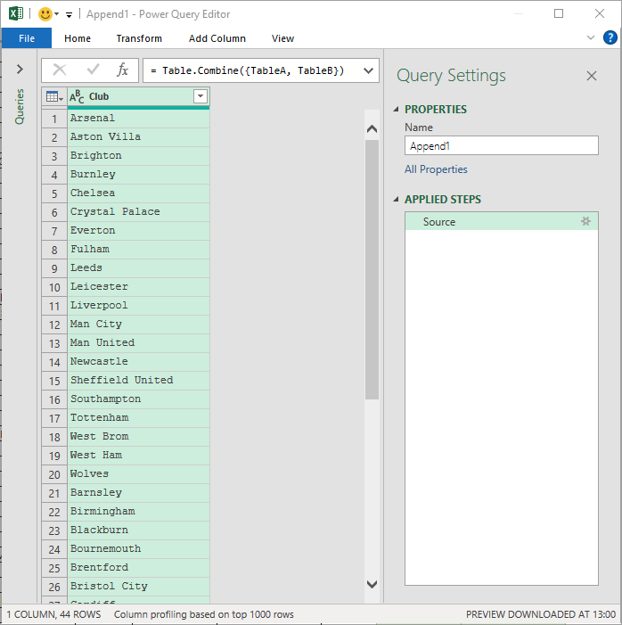Cancel formula edit with X icon
Image resolution: width=622 pixels, height=625 pixels.
click(60, 70)
